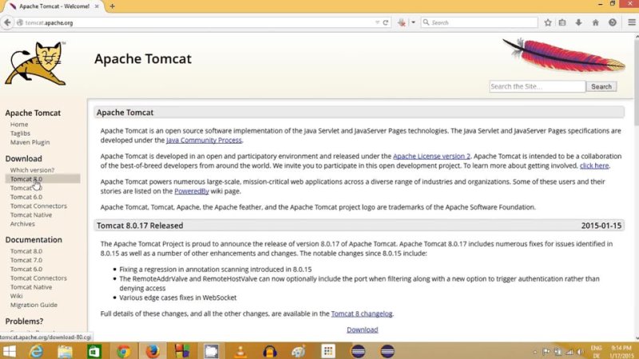
Task: Open a new tab with plus button
Action: [112, 6]
